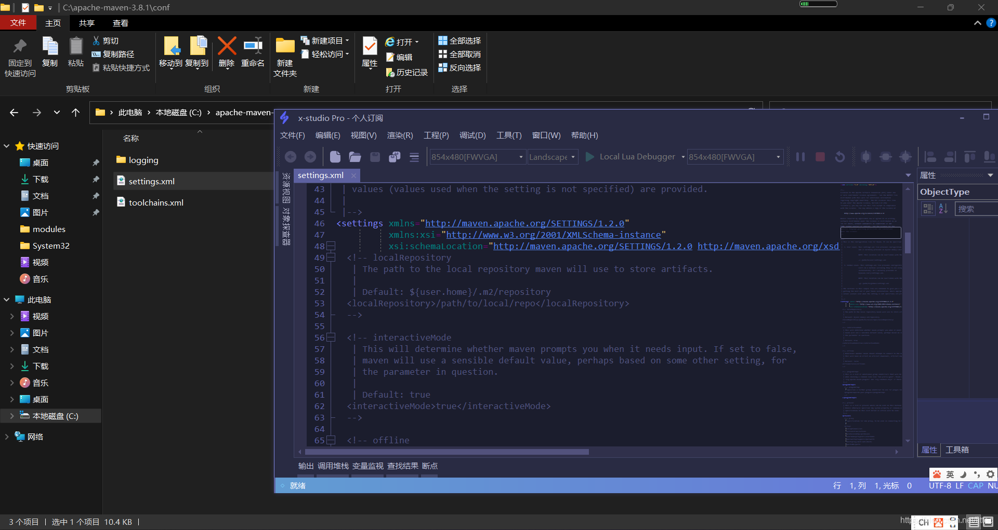
Task: Click 复制路径 in Explorer ribbon
Action: [113, 54]
